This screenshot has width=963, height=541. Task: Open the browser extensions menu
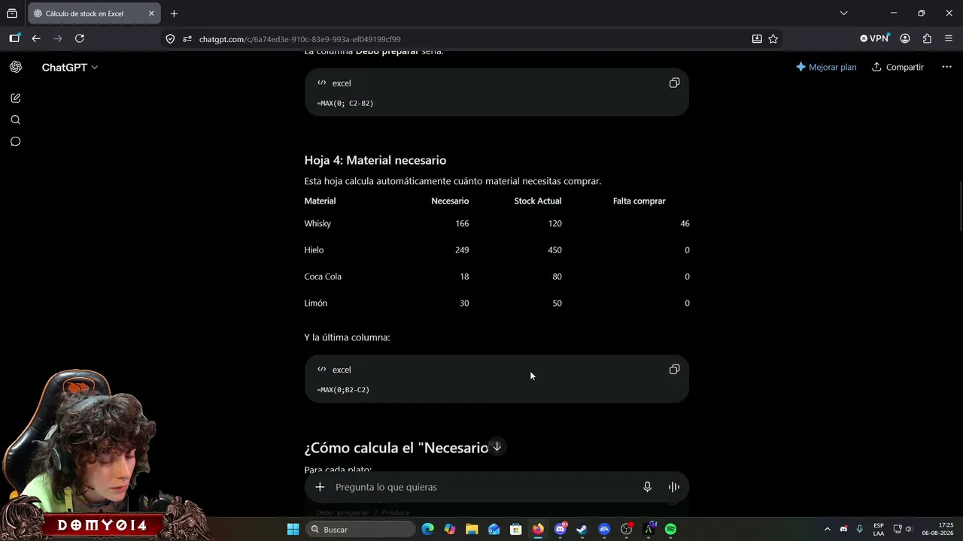pyautogui.click(x=927, y=38)
